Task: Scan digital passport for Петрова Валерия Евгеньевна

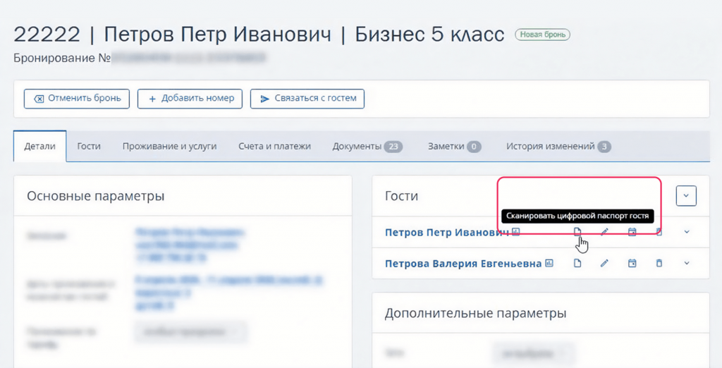Action: [577, 263]
